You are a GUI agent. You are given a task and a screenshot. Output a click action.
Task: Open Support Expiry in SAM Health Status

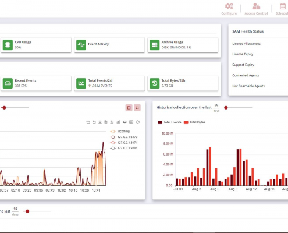point(243,65)
